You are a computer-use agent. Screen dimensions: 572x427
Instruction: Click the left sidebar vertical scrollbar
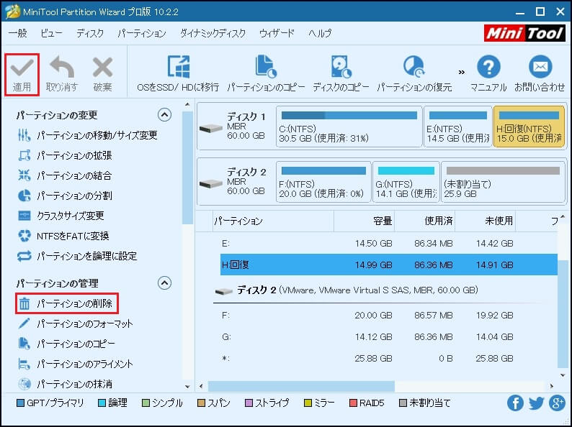pos(187,167)
